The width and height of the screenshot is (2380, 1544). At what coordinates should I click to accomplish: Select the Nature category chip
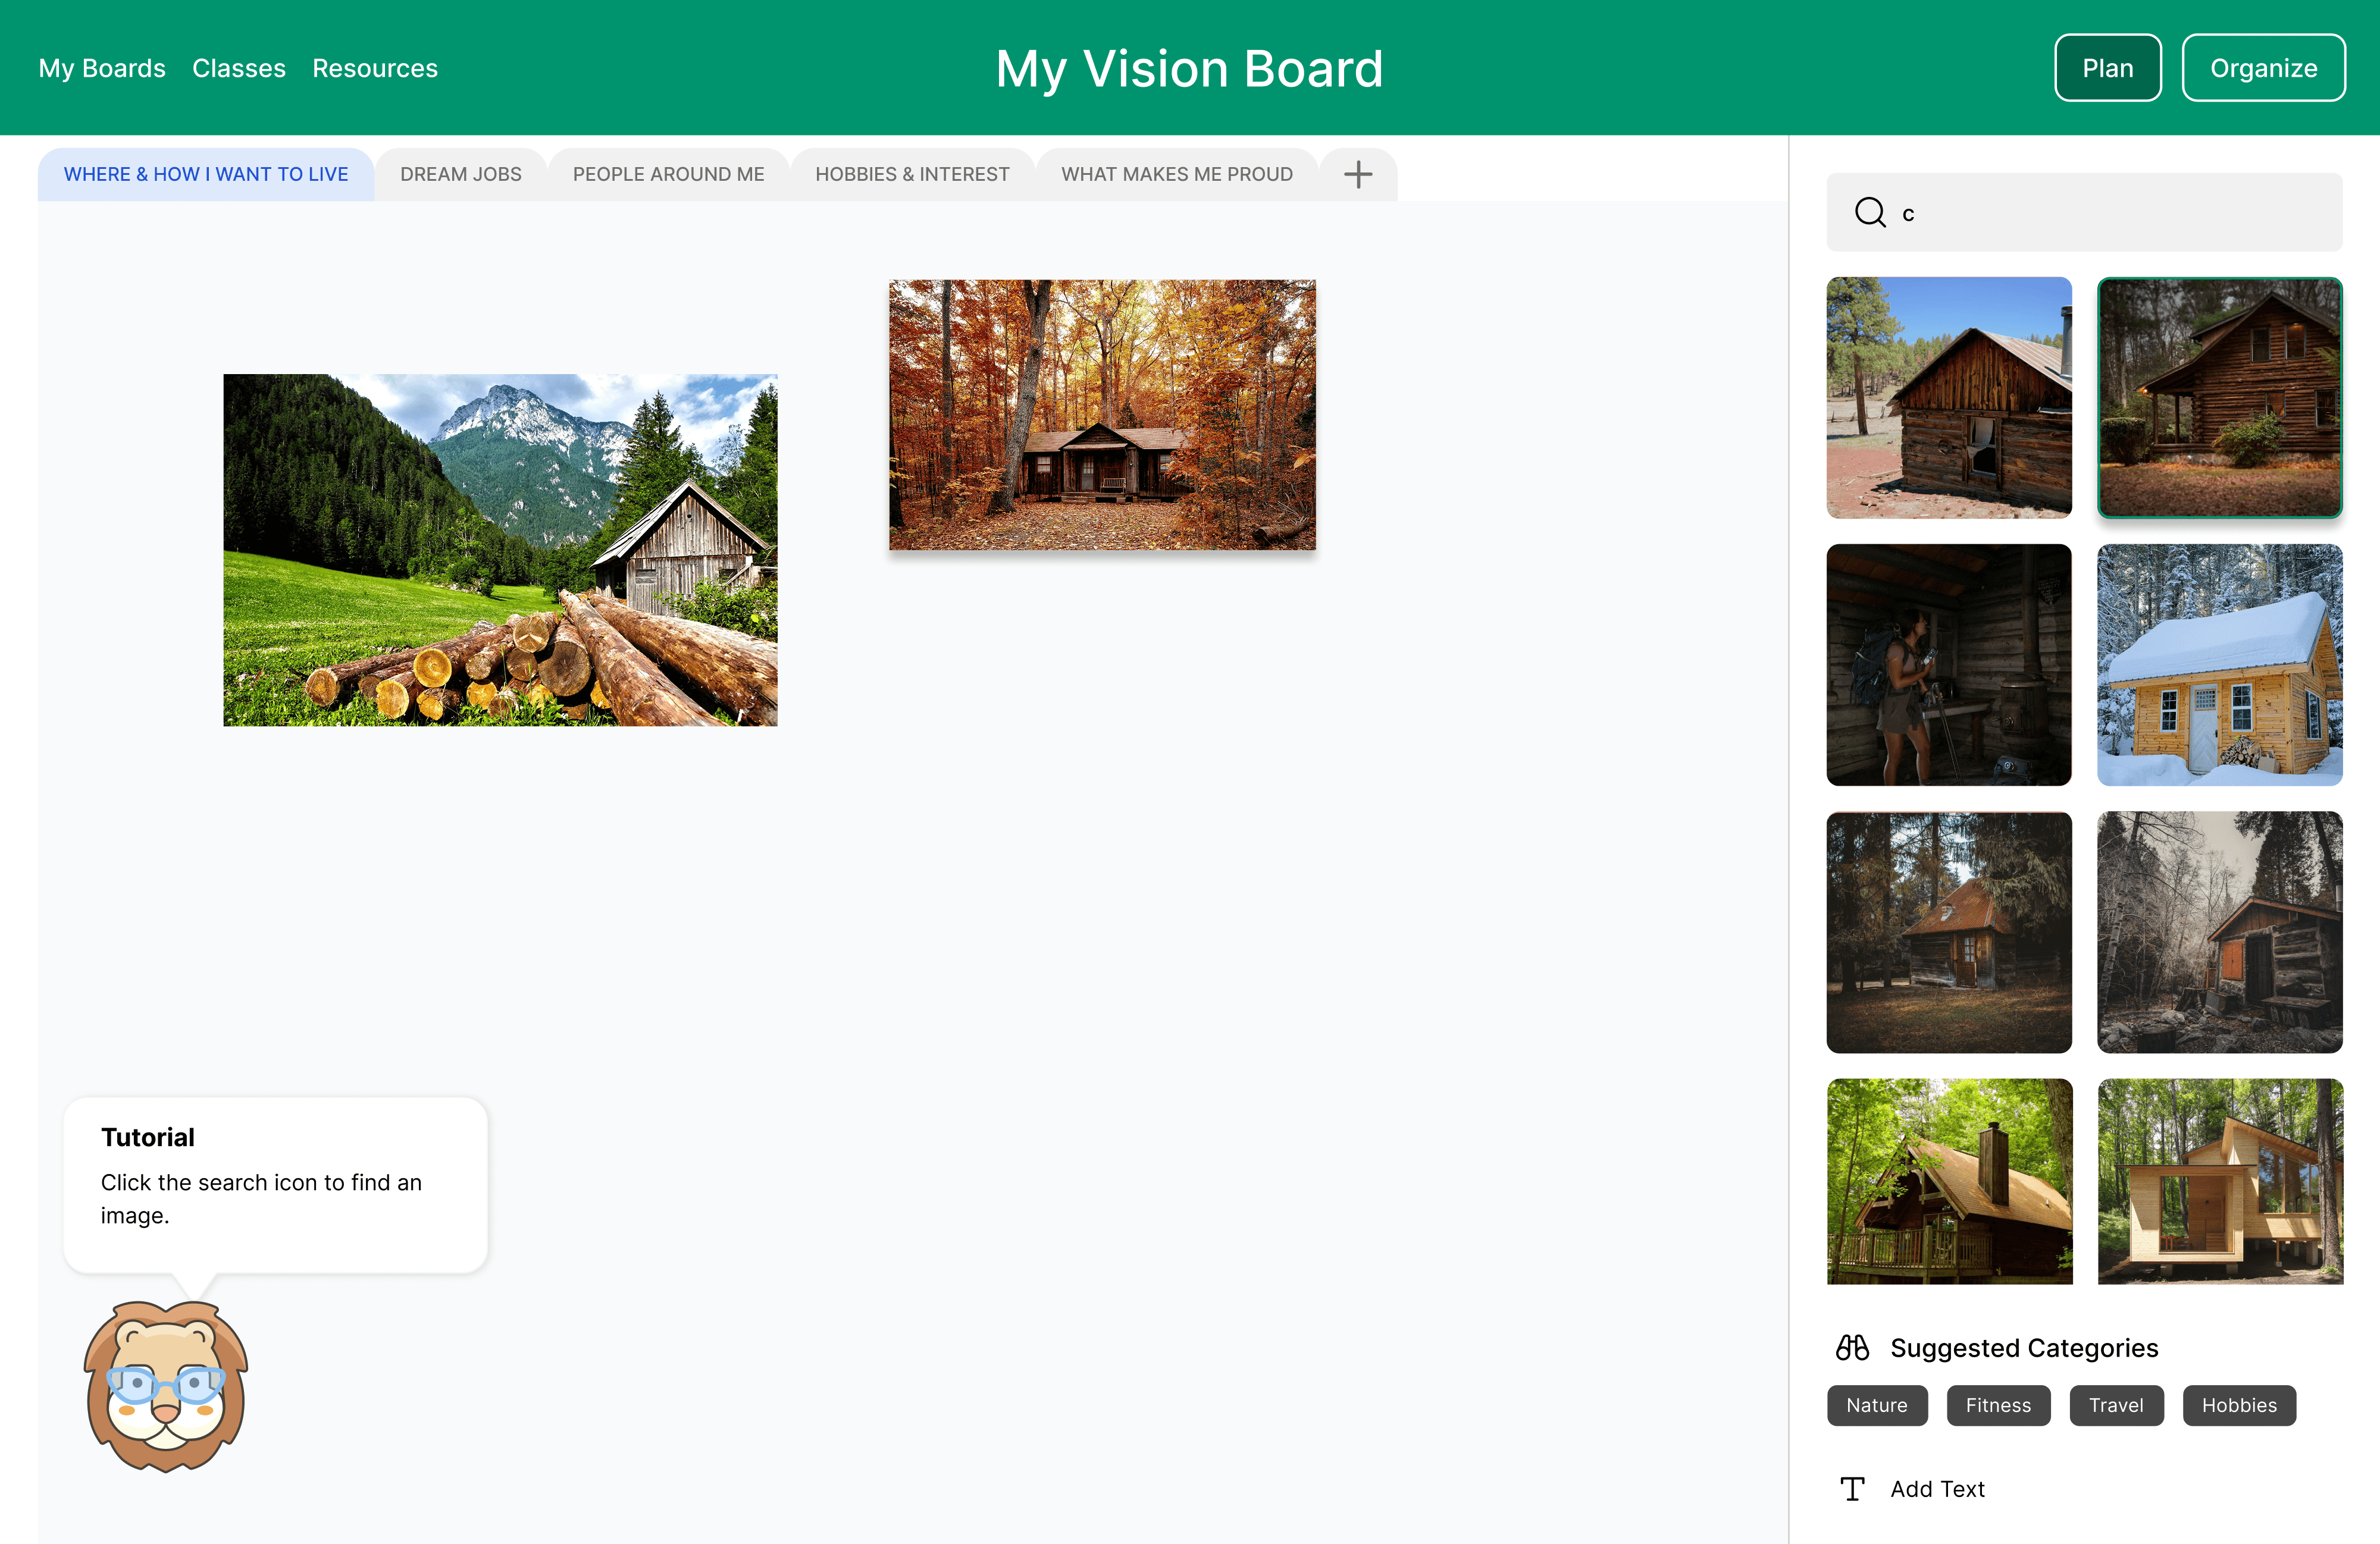point(1876,1405)
